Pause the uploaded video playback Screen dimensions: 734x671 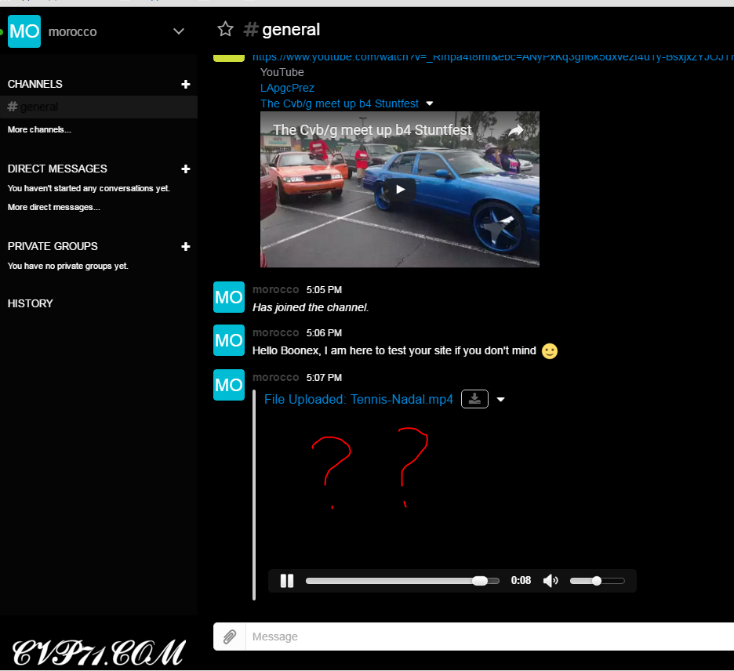point(287,581)
